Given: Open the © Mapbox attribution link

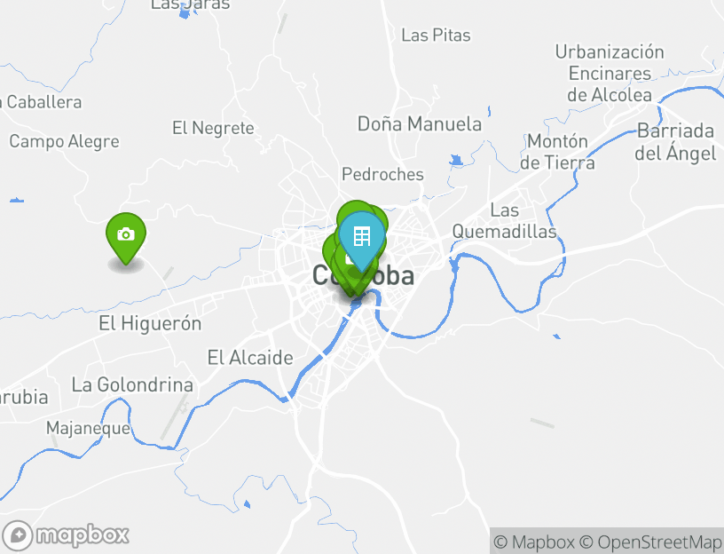Looking at the screenshot, I should (x=534, y=542).
